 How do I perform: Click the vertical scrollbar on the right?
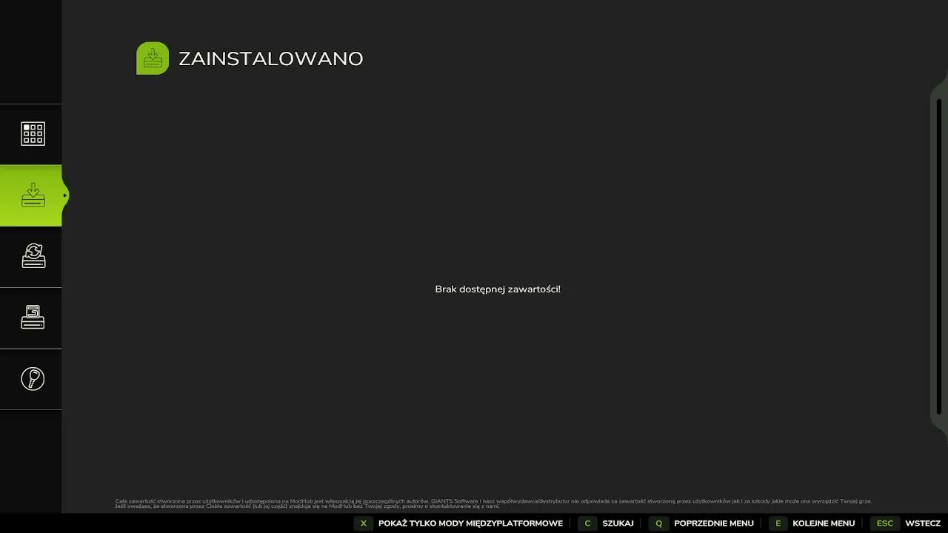939,255
